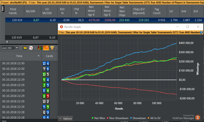Open the hand cards viewer icon
The height and width of the screenshot is (122, 204).
coord(31,48)
